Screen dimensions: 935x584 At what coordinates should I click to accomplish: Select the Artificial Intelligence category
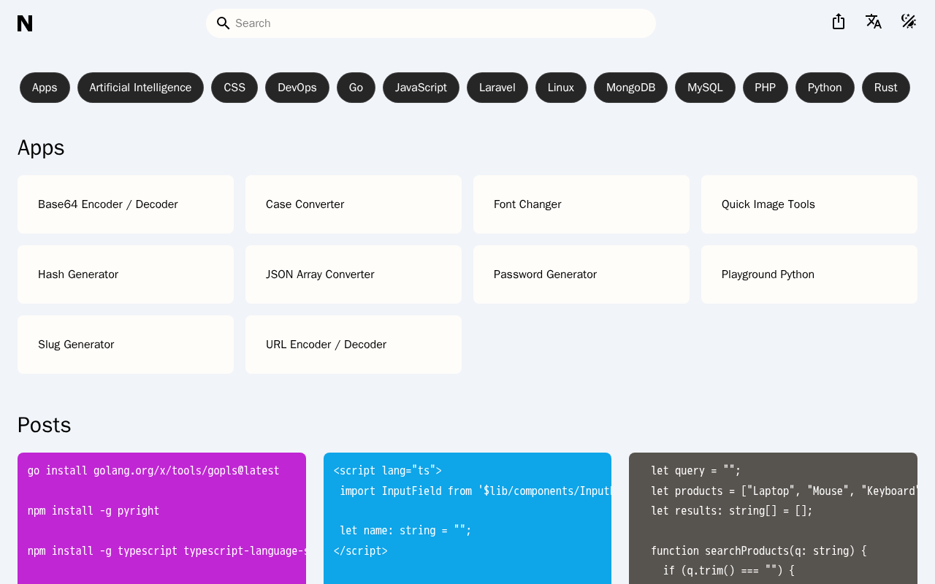pyautogui.click(x=140, y=88)
